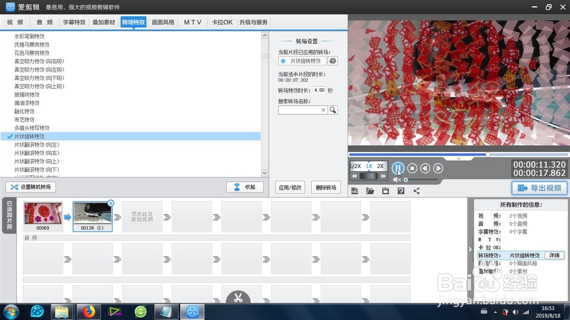Viewport: 570px width, 320px height.
Task: Click the 设置随机转场 button
Action: click(31, 187)
